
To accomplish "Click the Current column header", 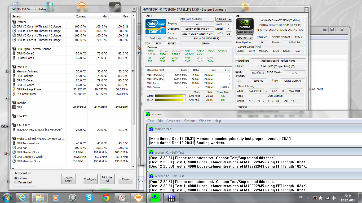I will 77,16.
